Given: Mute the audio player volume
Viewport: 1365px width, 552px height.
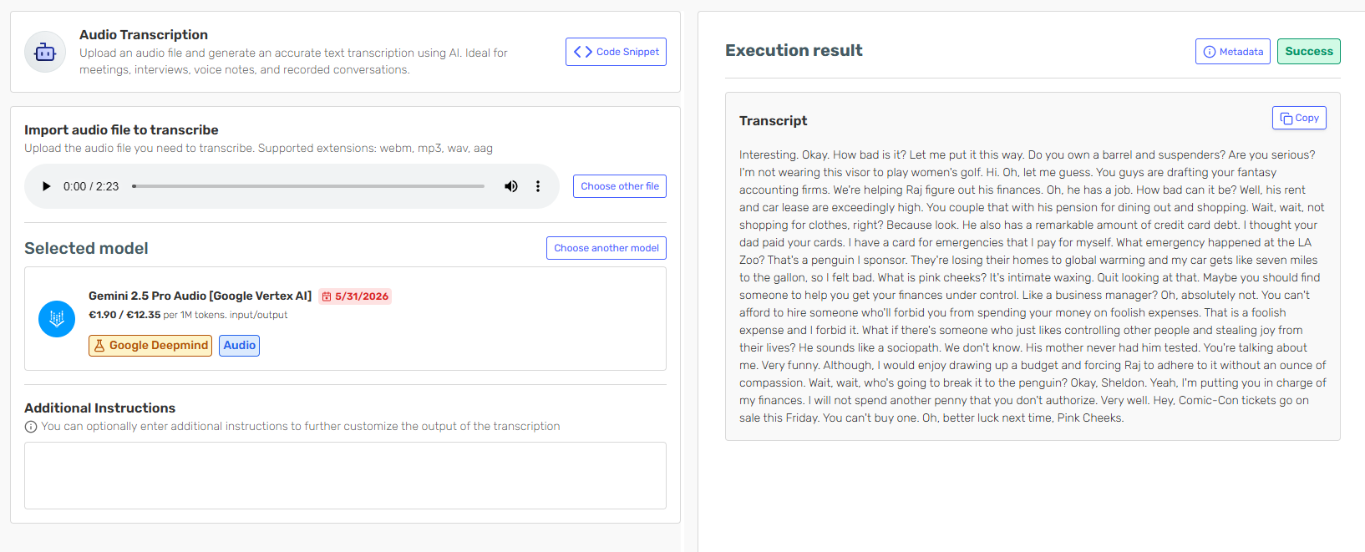Looking at the screenshot, I should click(x=510, y=186).
